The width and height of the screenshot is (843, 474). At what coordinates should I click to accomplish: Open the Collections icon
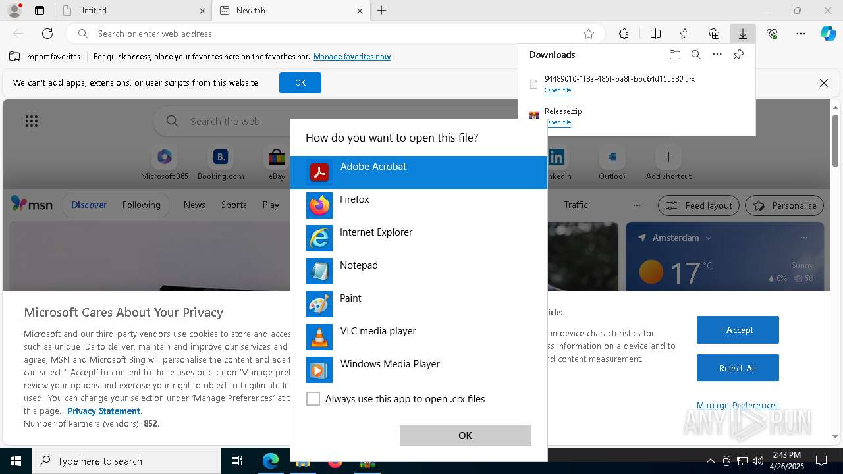click(x=714, y=34)
